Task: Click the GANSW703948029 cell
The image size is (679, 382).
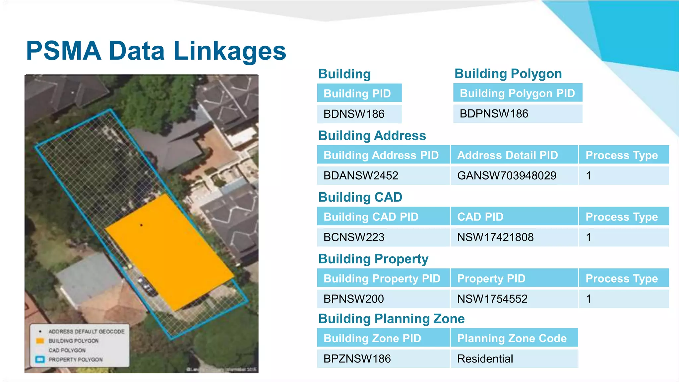Action: click(514, 175)
